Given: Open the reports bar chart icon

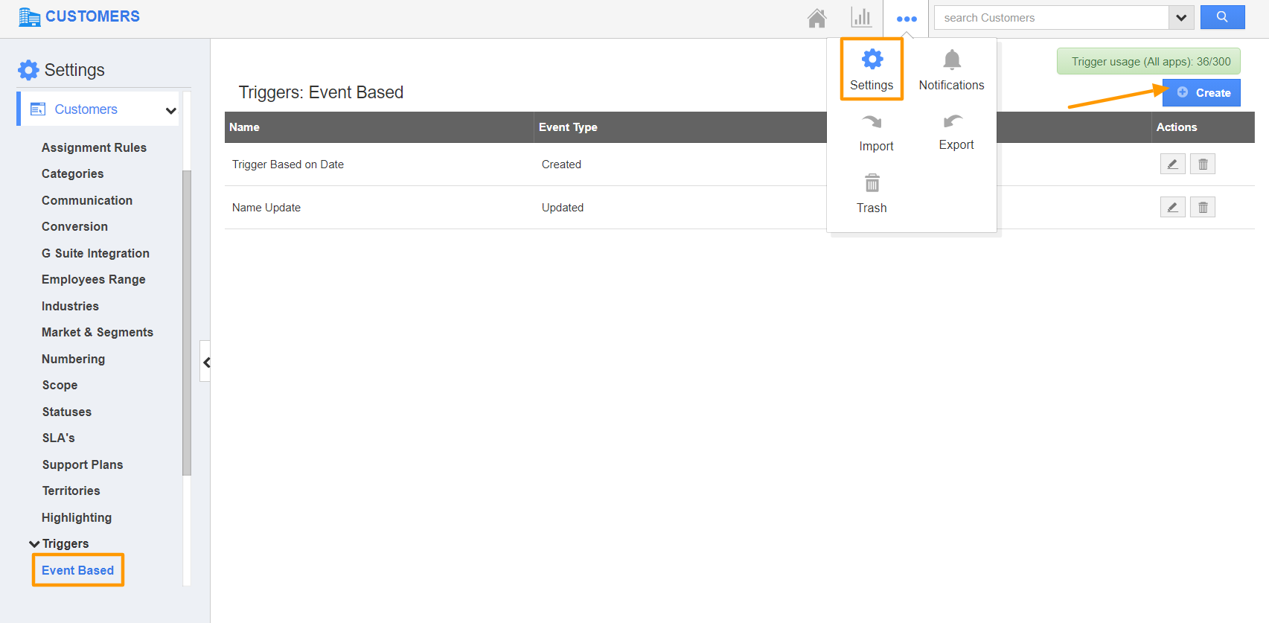Looking at the screenshot, I should coord(861,18).
